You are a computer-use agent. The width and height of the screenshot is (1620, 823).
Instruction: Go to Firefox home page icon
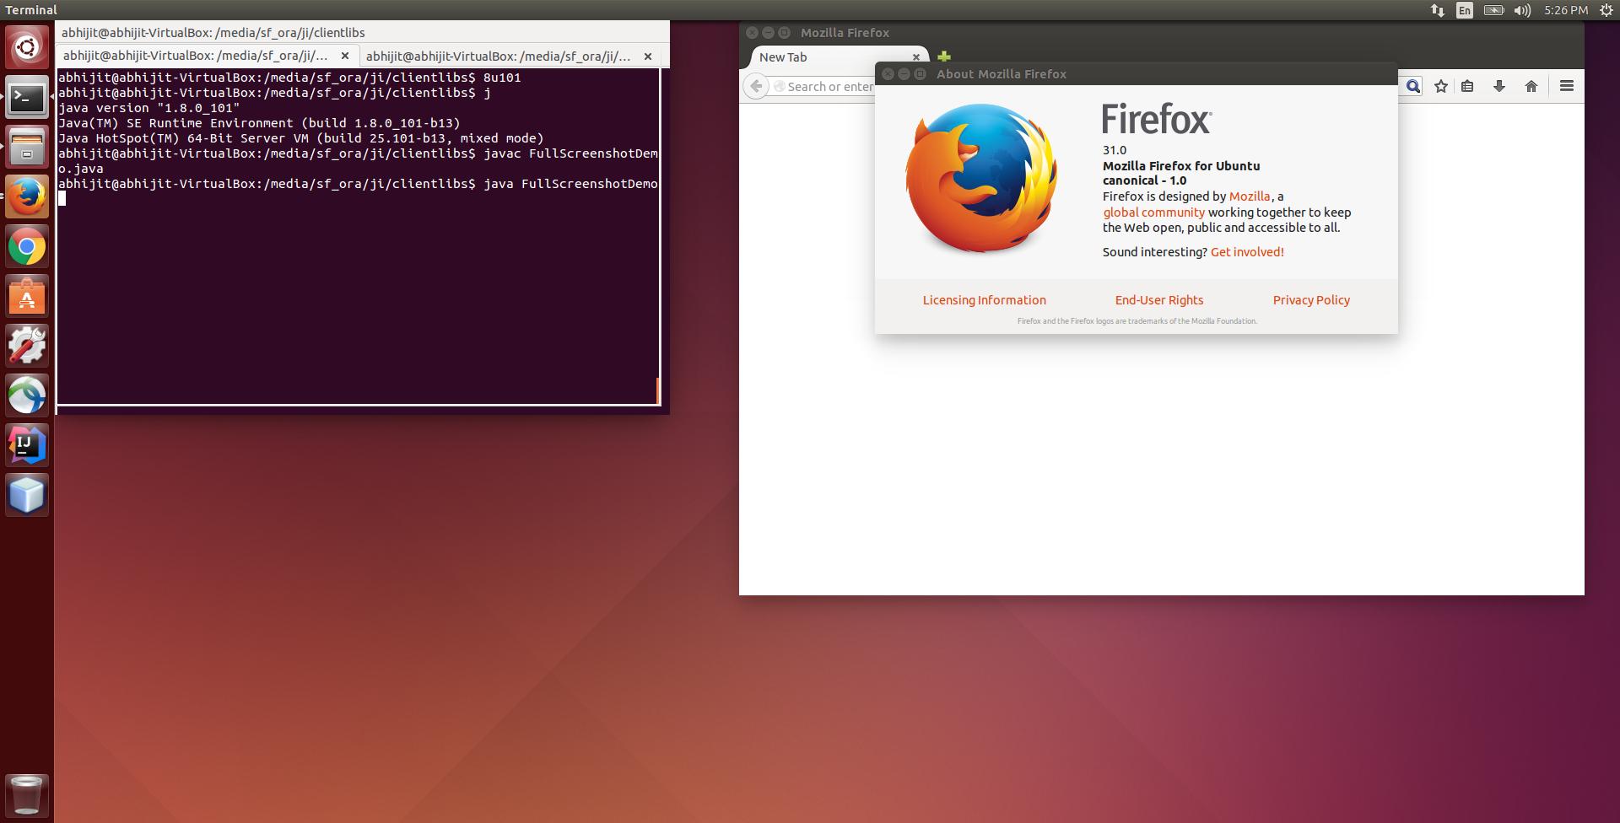click(1531, 86)
